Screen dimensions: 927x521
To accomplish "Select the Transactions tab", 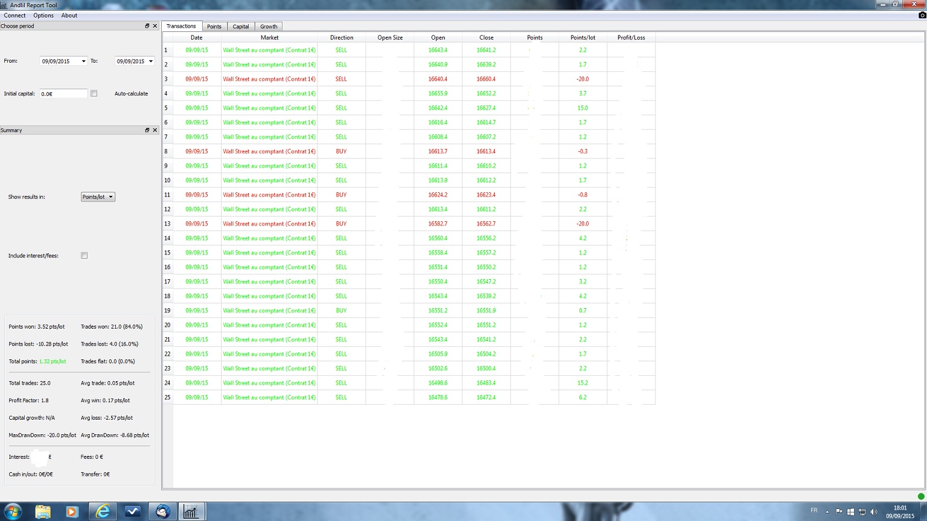I will click(x=181, y=27).
